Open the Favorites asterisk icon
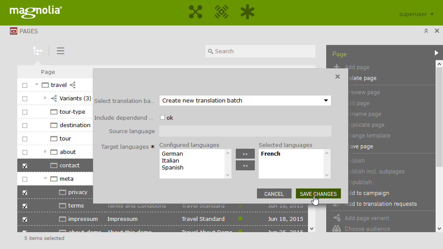The height and width of the screenshot is (249, 443). (x=247, y=12)
